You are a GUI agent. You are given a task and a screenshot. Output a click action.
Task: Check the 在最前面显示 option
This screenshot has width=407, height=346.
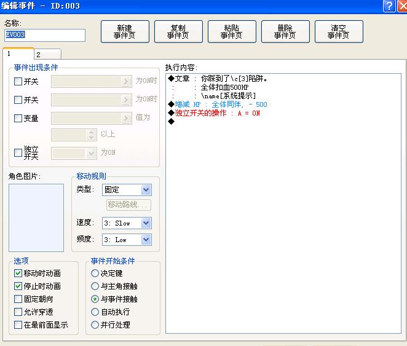(18, 324)
